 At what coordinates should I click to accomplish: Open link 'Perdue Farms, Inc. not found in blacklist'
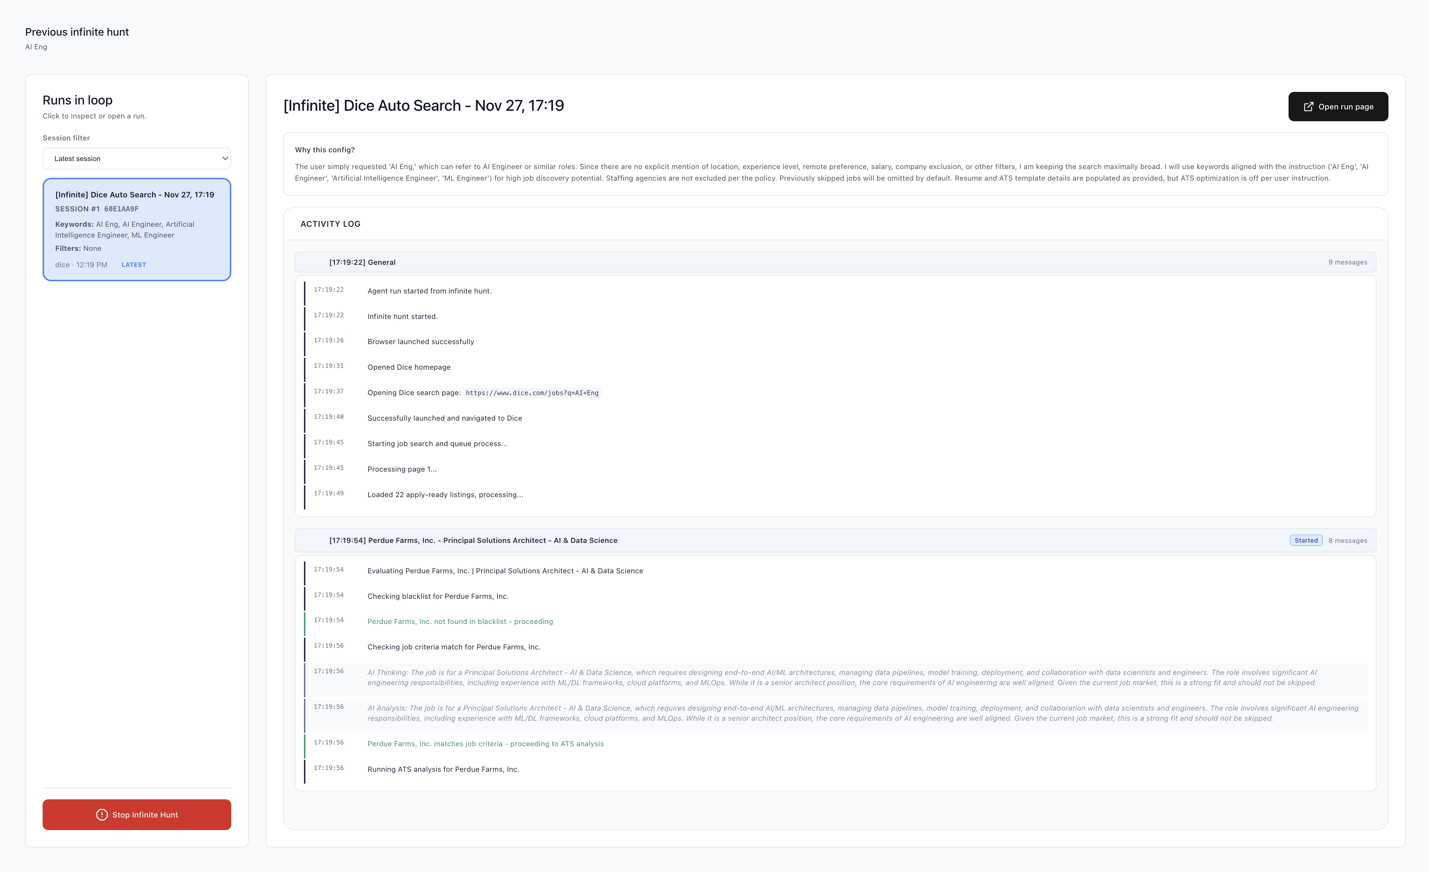pyautogui.click(x=460, y=621)
